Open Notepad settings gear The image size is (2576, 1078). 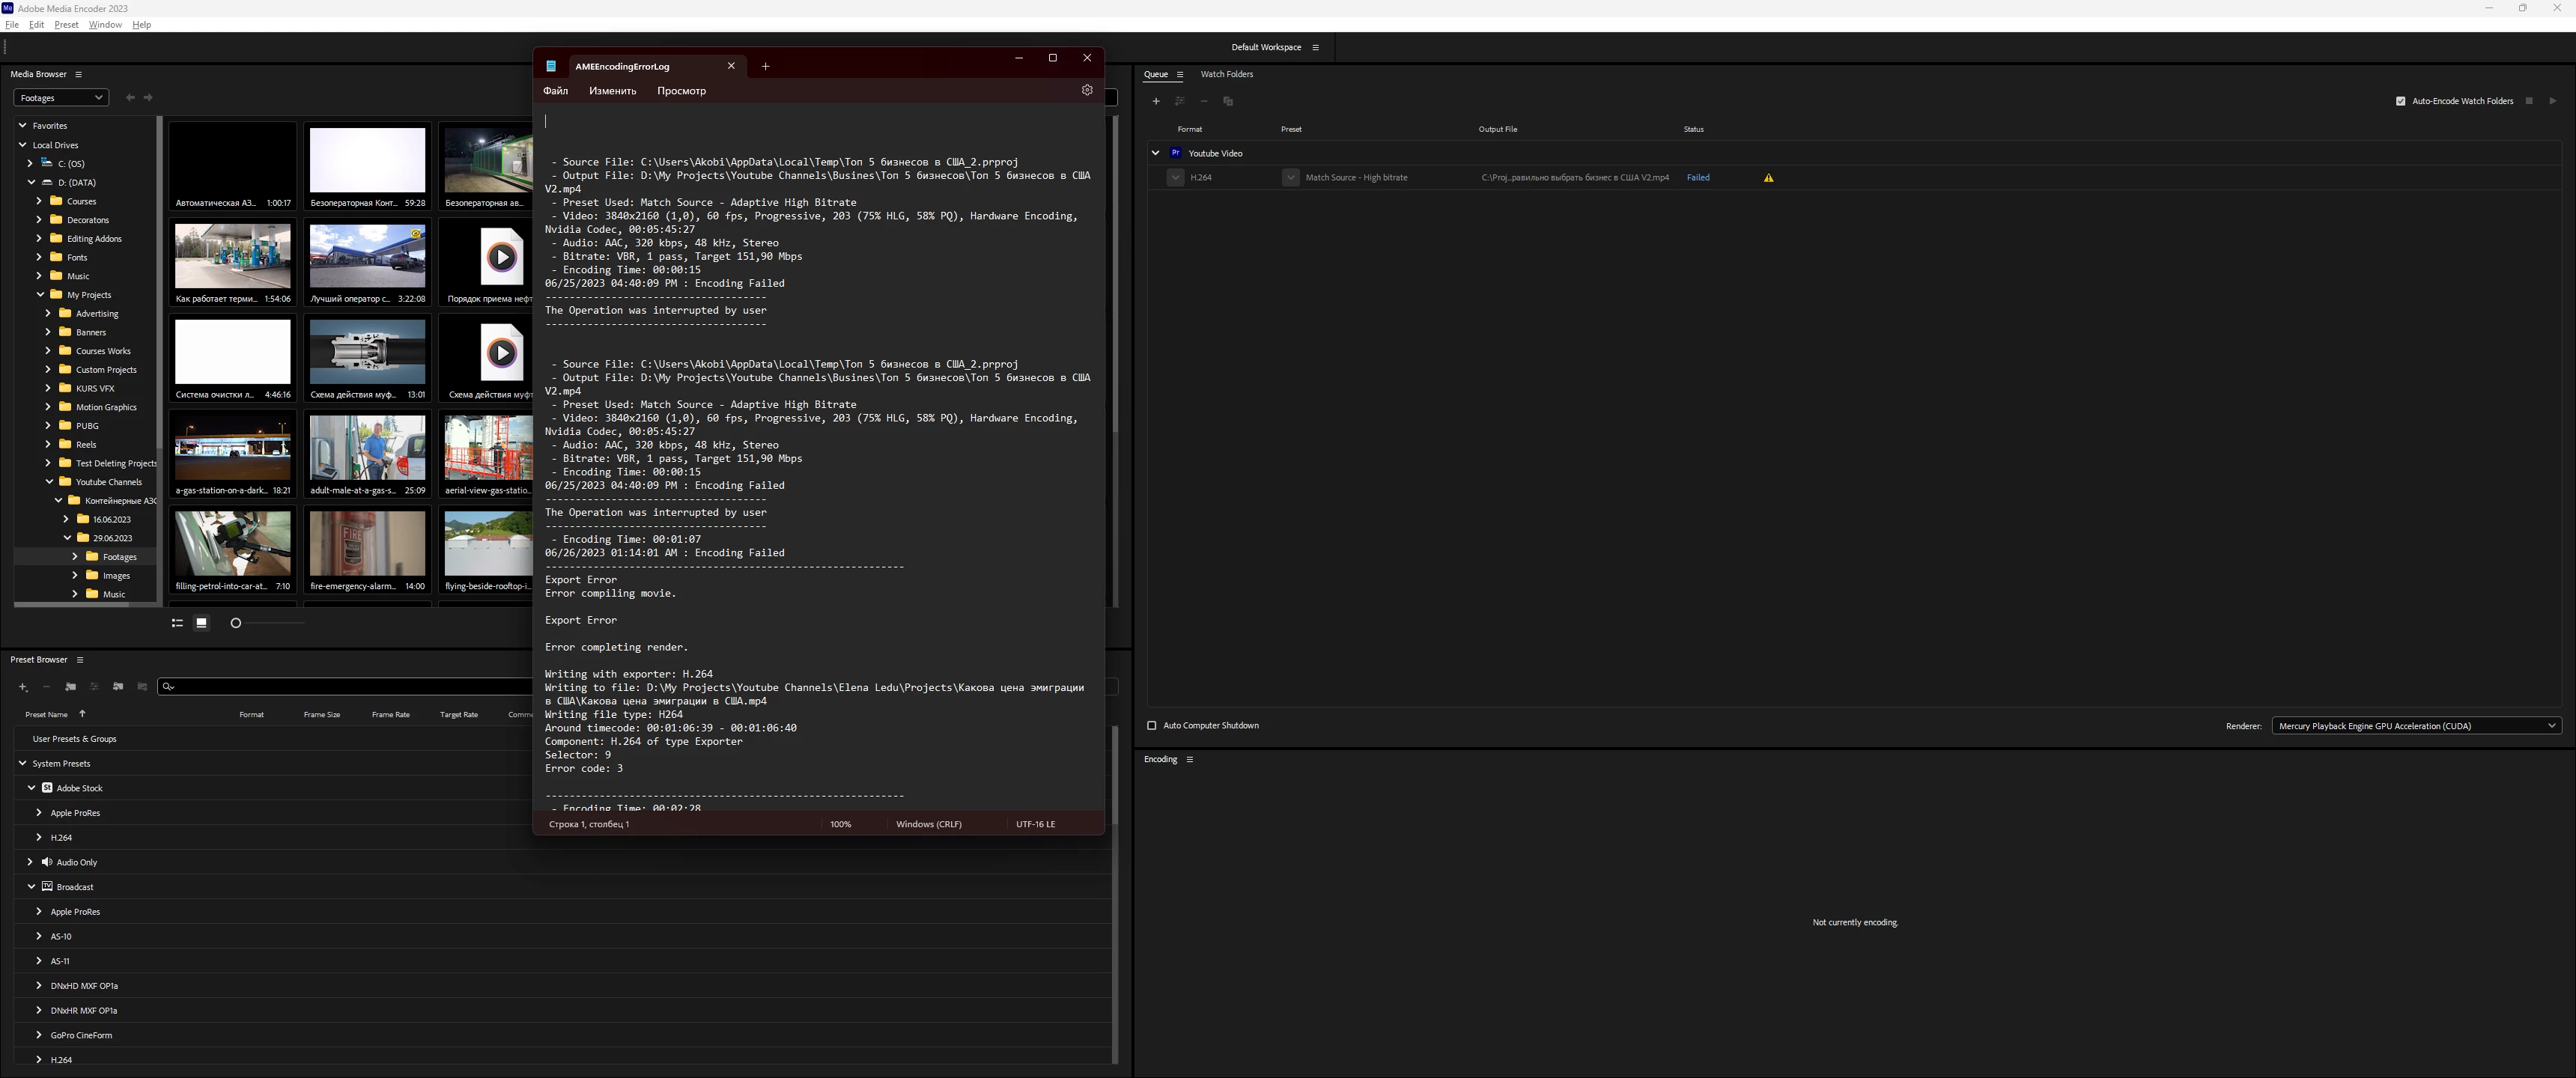pyautogui.click(x=1087, y=90)
